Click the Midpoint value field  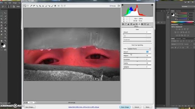click(148, 56)
